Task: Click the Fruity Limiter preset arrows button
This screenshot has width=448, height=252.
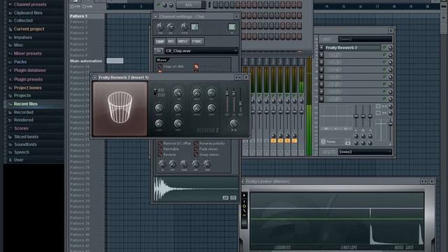Action: (424, 181)
